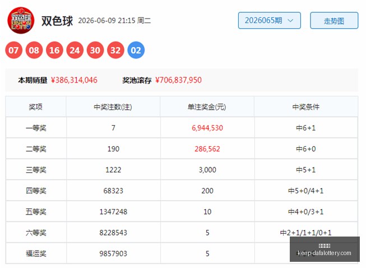The height and width of the screenshot is (268, 366).
Task: Click blue ball number 02
Action: point(136,50)
